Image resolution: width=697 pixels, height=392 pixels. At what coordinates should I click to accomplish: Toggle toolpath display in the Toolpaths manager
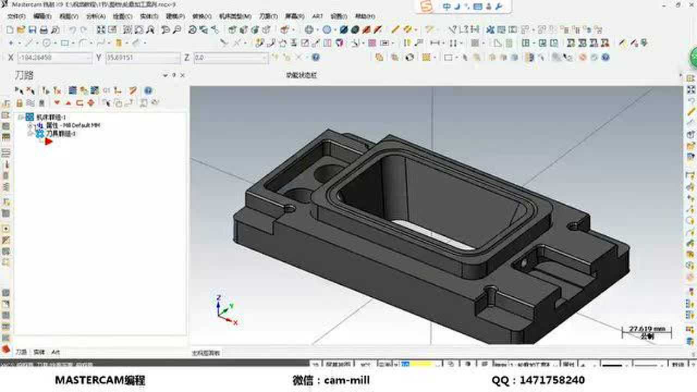[31, 102]
